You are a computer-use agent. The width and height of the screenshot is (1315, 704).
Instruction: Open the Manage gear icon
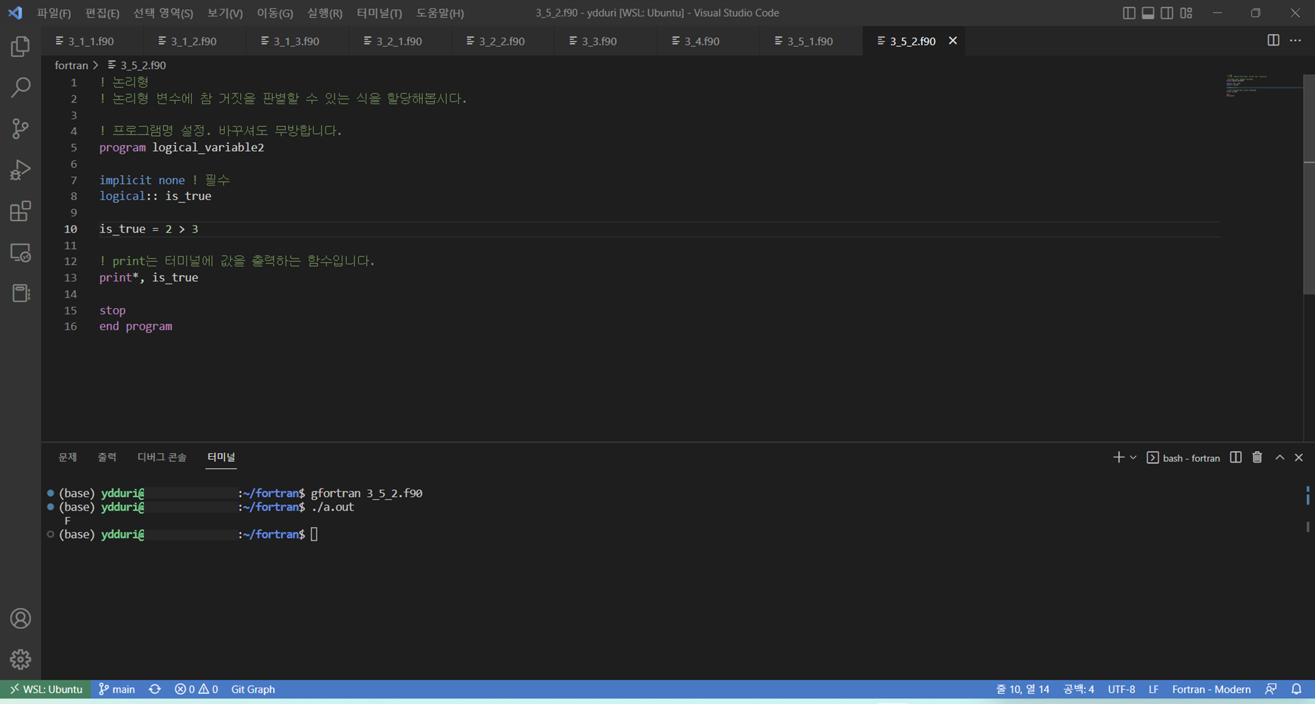pyautogui.click(x=20, y=659)
